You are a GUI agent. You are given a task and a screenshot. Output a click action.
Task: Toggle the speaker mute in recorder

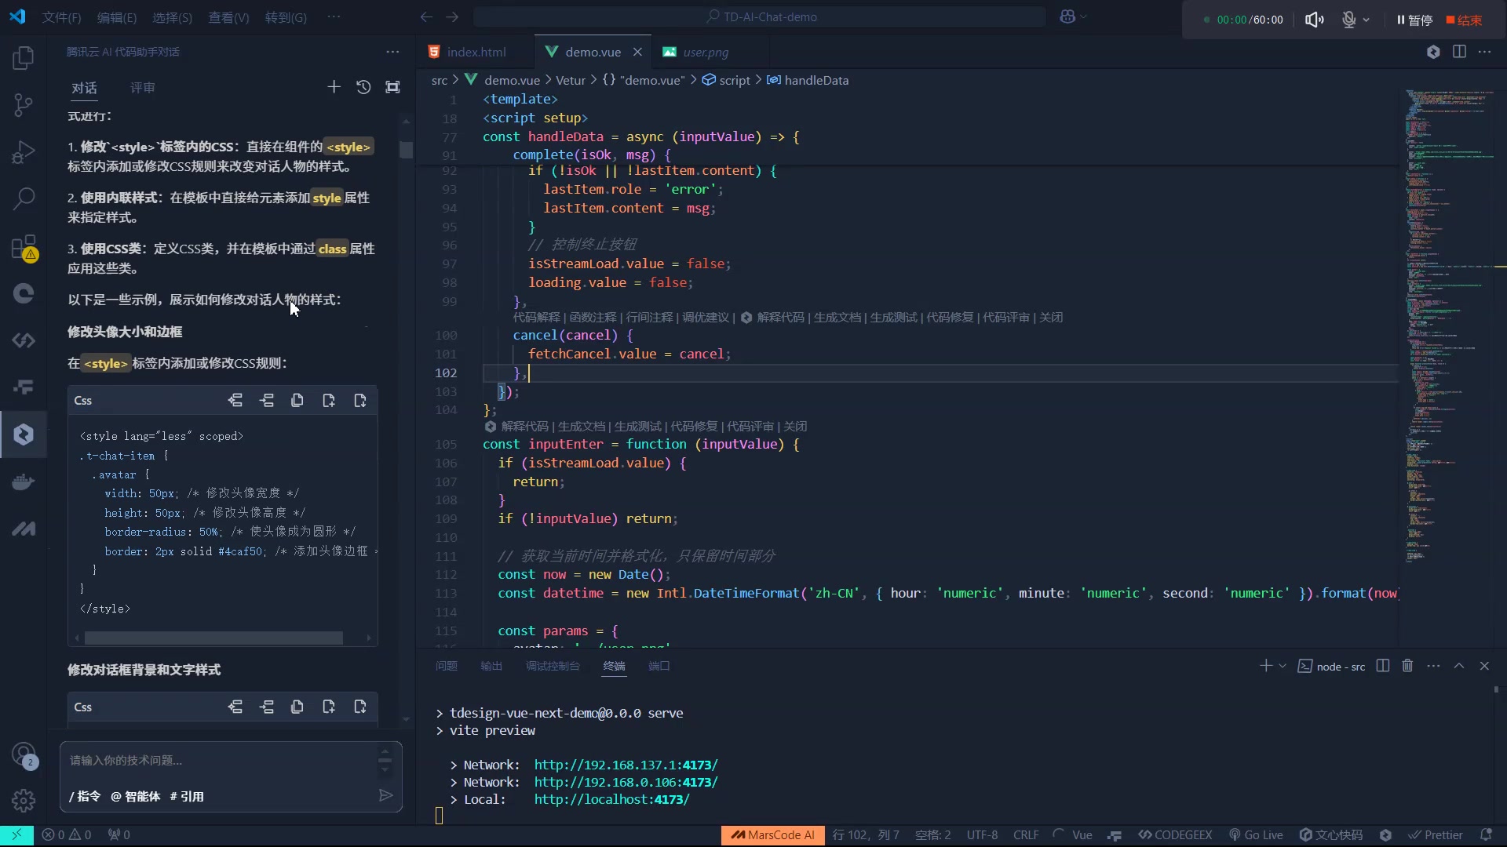[x=1314, y=20]
